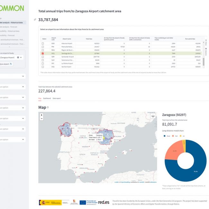The height and width of the screenshot is (209, 209).
Task: Open the OpenStreetMap attribution link
Action: [x=126, y=182]
